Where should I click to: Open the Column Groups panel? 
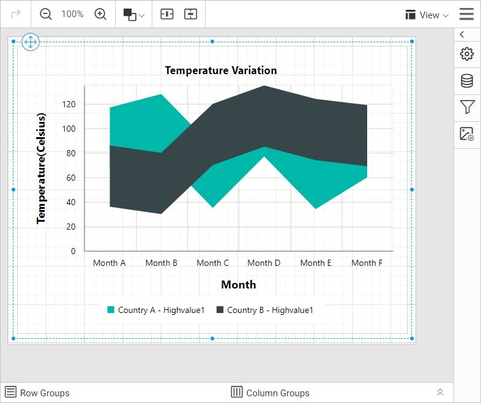270,393
